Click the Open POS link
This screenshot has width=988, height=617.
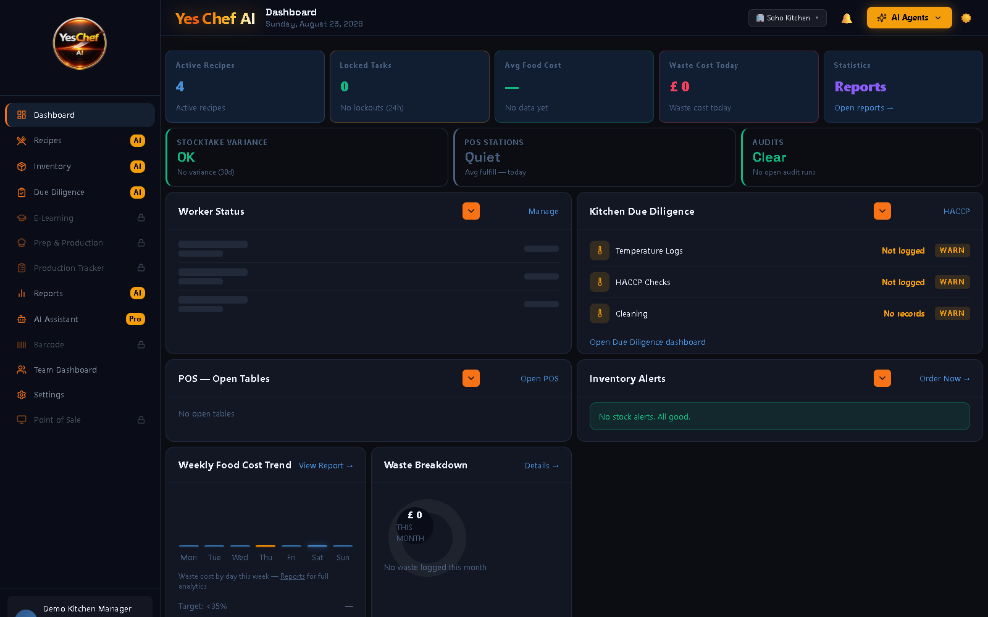tap(539, 379)
